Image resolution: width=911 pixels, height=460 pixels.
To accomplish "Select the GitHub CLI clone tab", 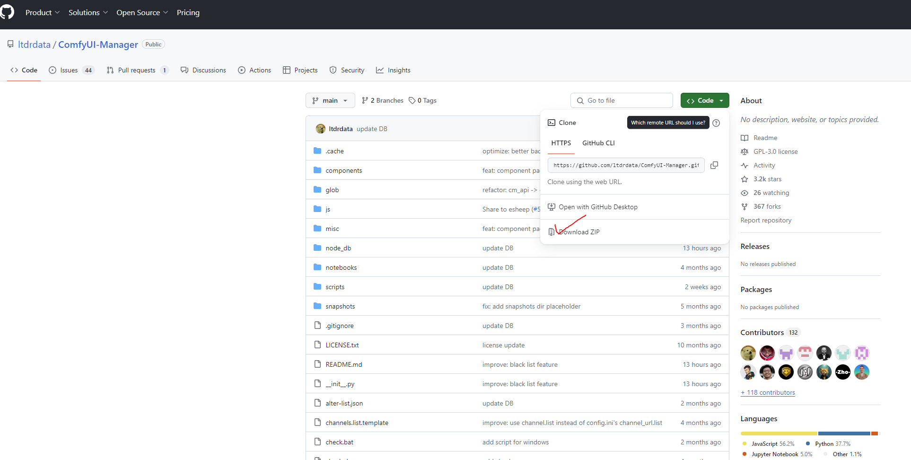I will pyautogui.click(x=598, y=143).
